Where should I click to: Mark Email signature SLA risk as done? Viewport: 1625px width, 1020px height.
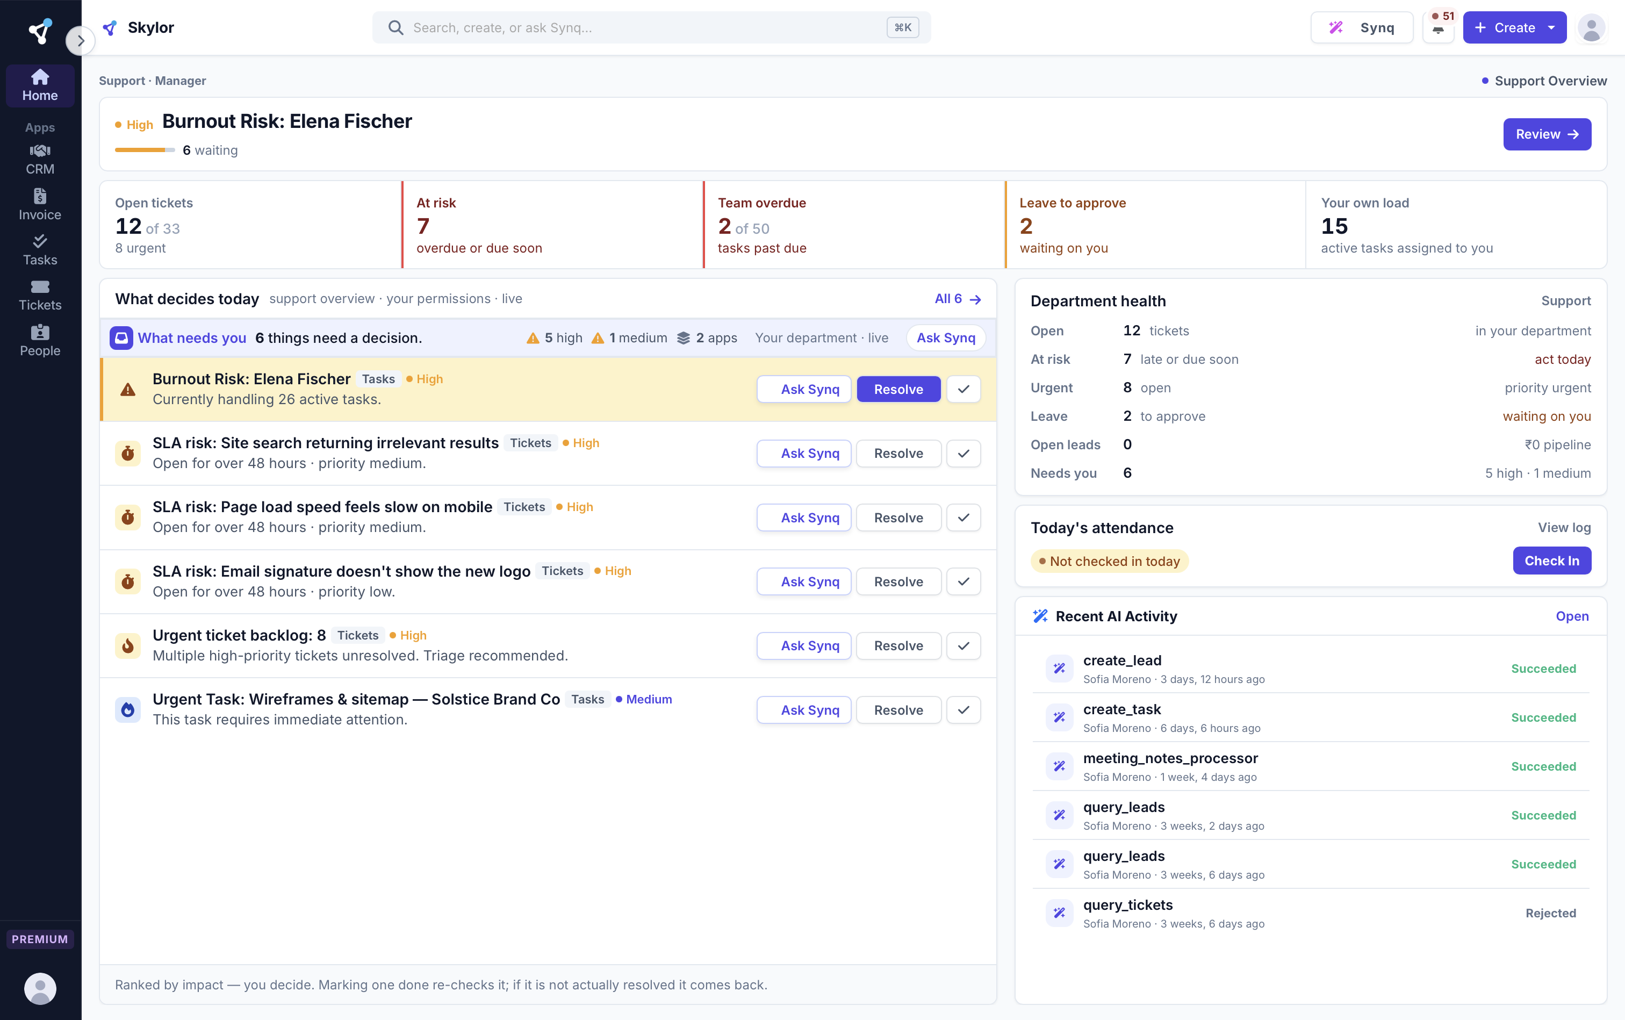964,581
